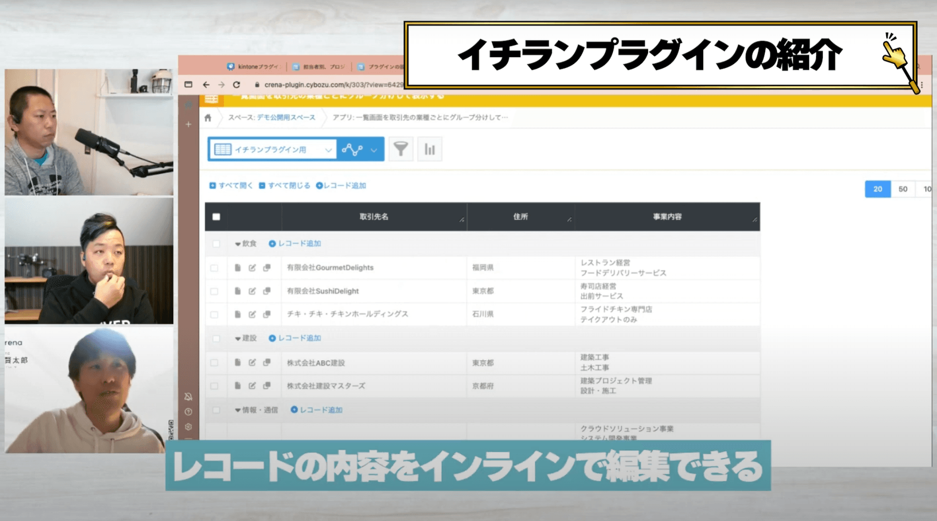Check the 株式会社ABC建設 row checkbox
937x521 pixels.
click(x=214, y=363)
